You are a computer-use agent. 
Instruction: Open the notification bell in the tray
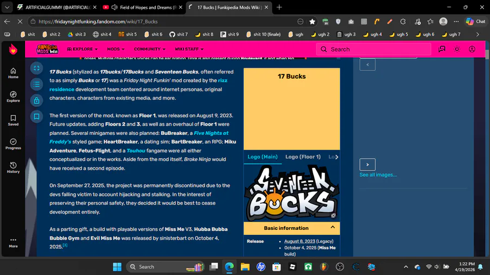click(x=480, y=267)
